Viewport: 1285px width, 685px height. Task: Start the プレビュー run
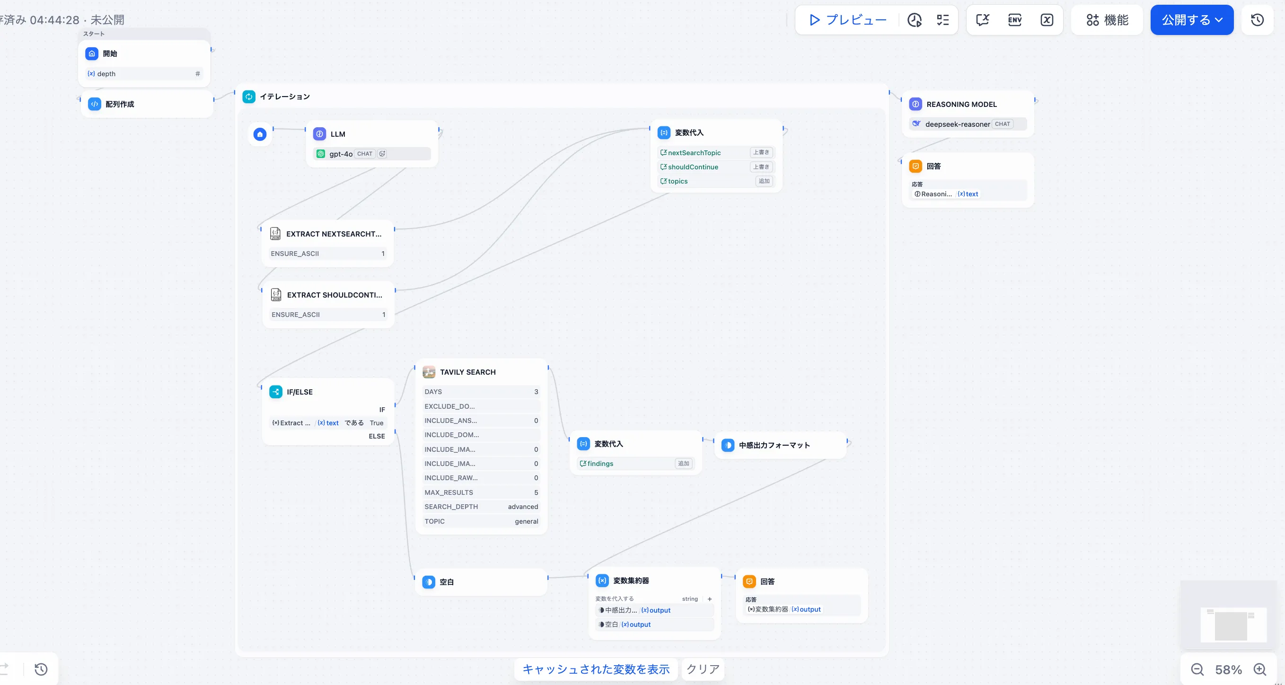pyautogui.click(x=847, y=20)
